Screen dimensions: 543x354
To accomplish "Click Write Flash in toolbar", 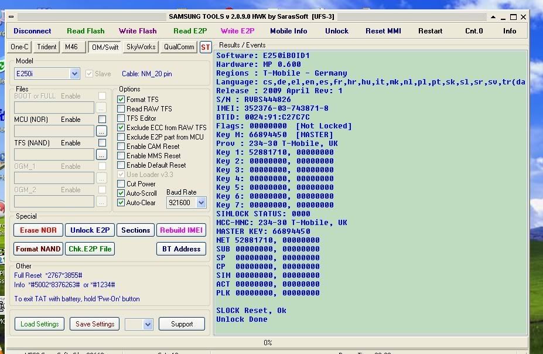I will (138, 31).
